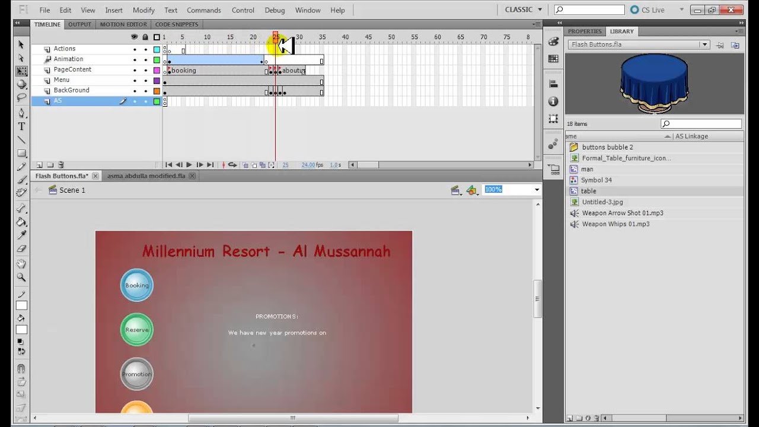This screenshot has height=427, width=759.
Task: Open the Transform panel icon
Action: 553,119
